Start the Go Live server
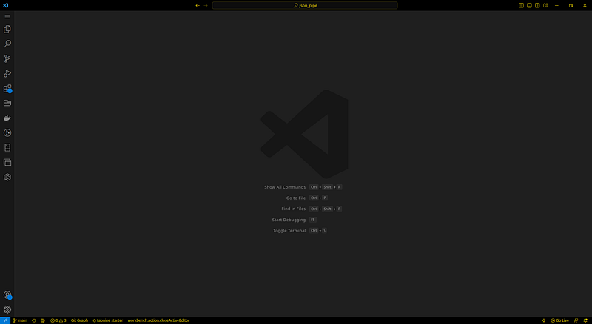The height and width of the screenshot is (324, 592). [x=559, y=320]
